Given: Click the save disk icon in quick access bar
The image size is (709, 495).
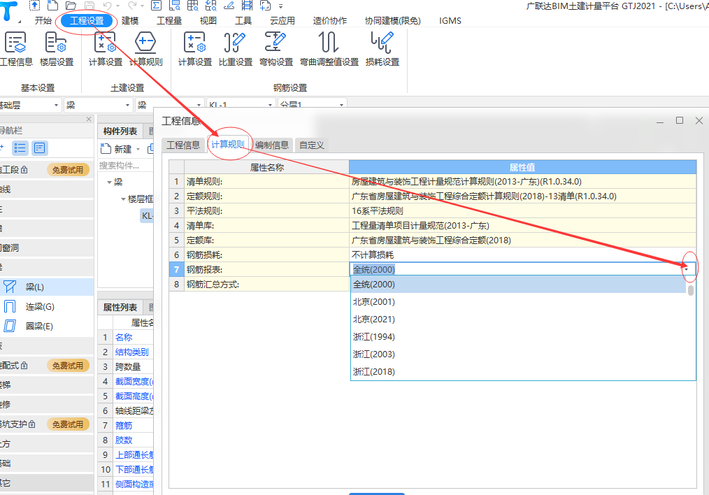Looking at the screenshot, I should pos(89,6).
